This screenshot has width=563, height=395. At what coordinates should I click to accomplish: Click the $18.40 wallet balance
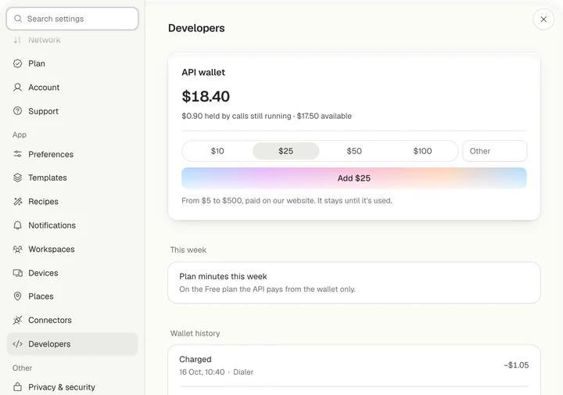click(206, 96)
